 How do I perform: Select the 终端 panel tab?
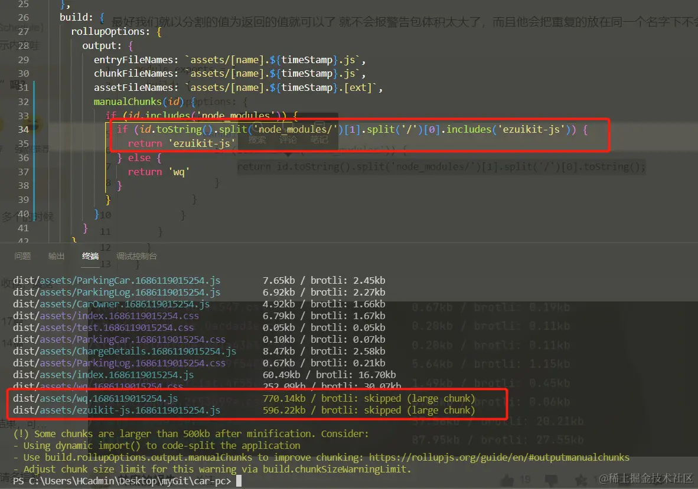click(90, 256)
